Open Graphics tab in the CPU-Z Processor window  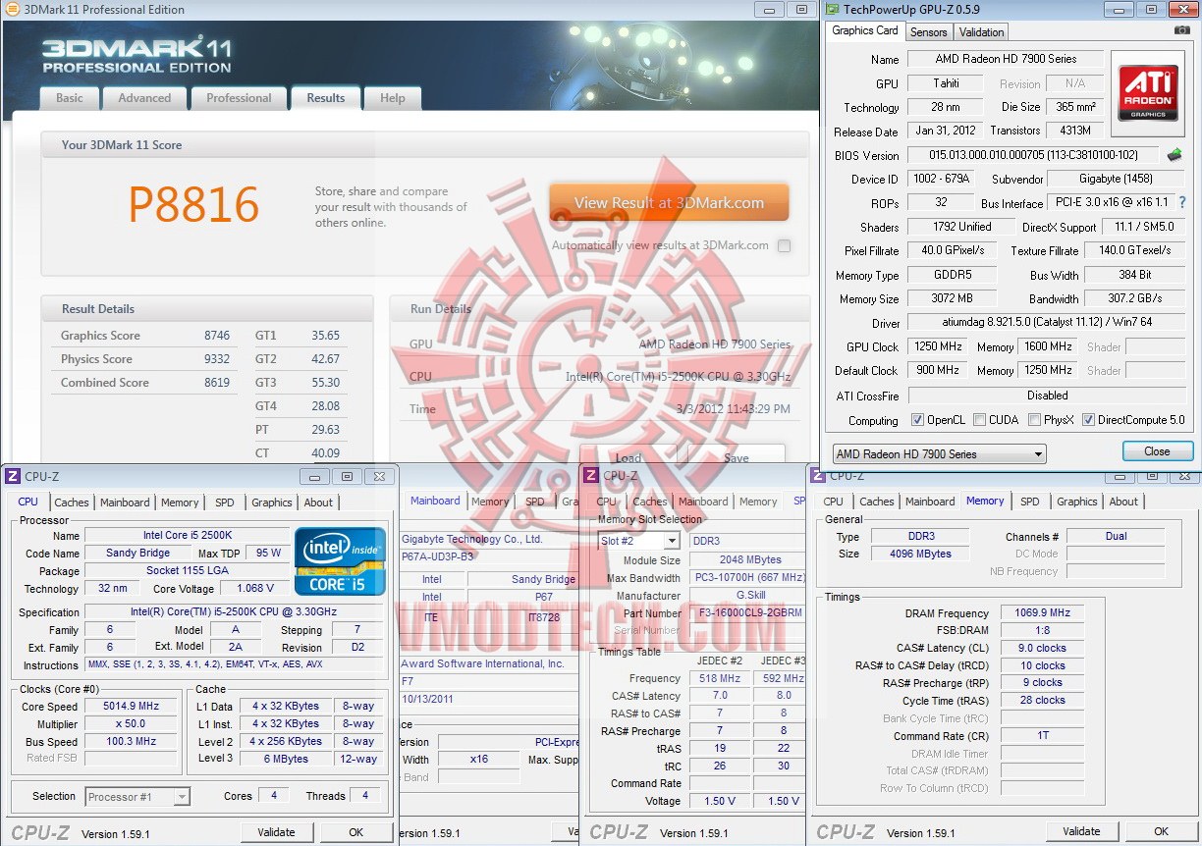click(x=272, y=502)
